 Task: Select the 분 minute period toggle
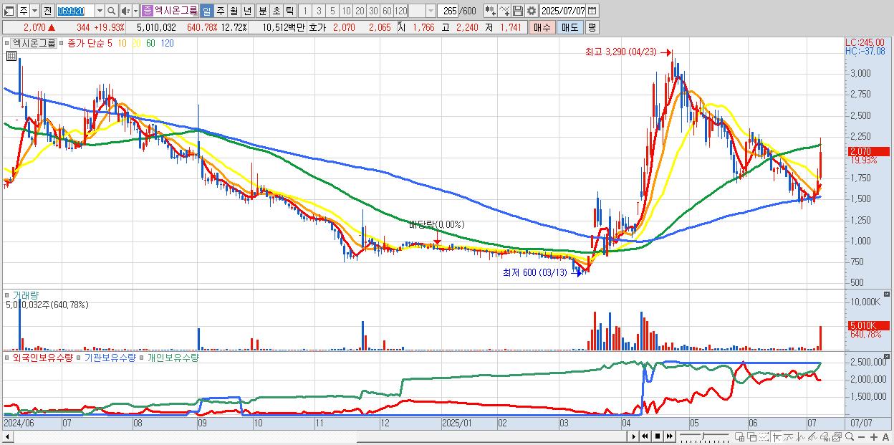click(x=262, y=11)
